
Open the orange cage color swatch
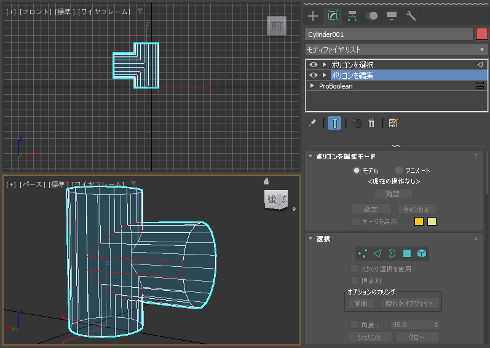[x=419, y=221]
